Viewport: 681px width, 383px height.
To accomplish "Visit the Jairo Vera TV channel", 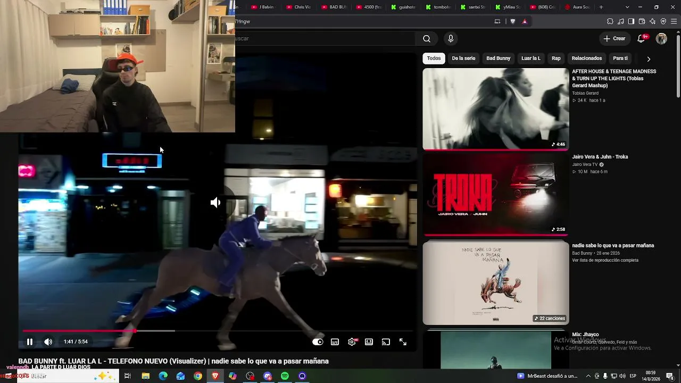I will tap(585, 164).
